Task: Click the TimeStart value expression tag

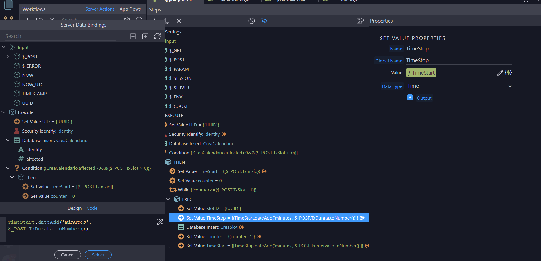Action: (x=421, y=73)
